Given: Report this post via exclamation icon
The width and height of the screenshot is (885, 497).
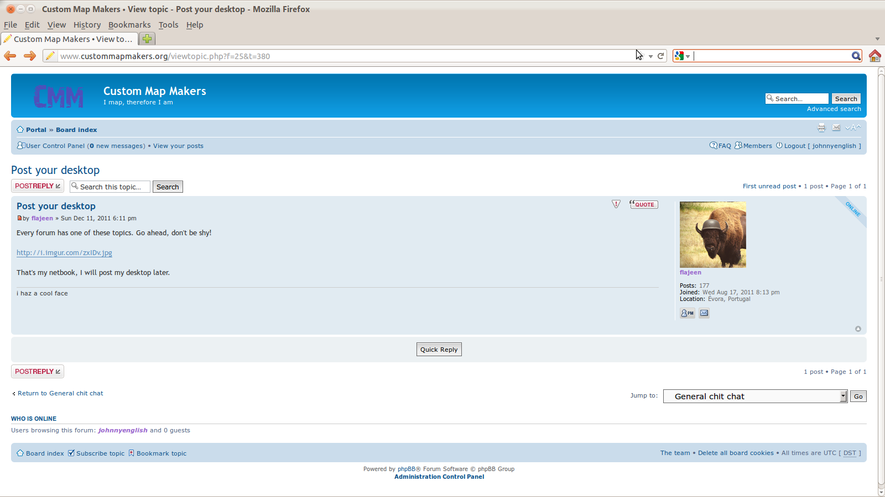Looking at the screenshot, I should pos(616,204).
